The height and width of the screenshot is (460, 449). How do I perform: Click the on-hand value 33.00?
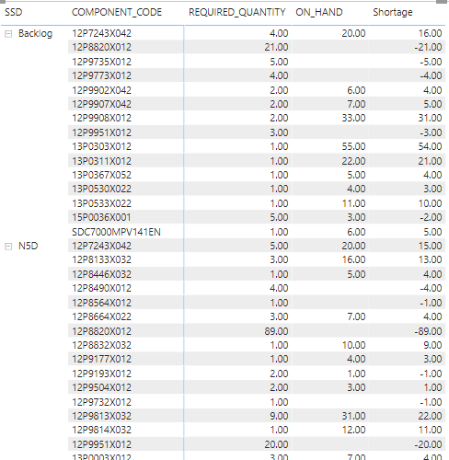tap(353, 118)
